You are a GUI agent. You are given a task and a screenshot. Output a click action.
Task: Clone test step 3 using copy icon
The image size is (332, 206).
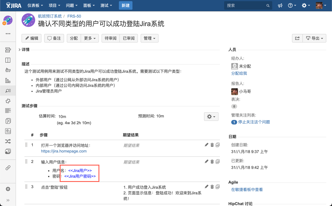[217, 186]
